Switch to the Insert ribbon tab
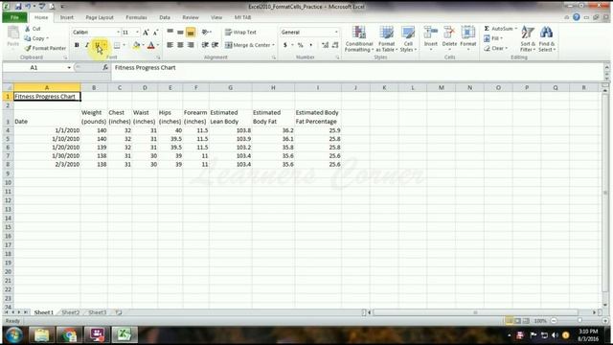The height and width of the screenshot is (345, 613). click(x=66, y=17)
